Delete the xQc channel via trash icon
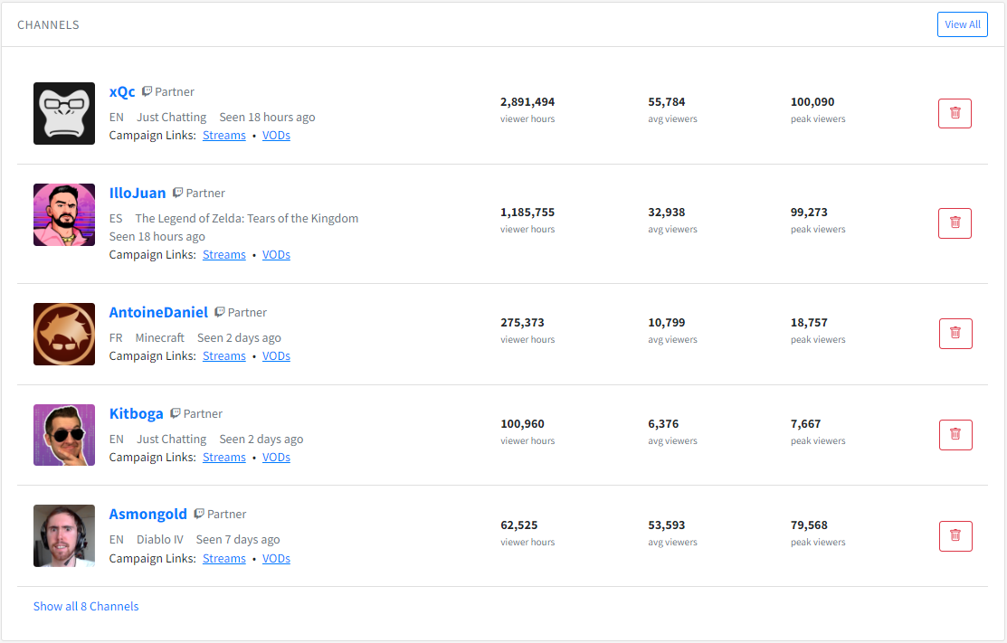Viewport: 1007px width, 643px height. (x=955, y=114)
